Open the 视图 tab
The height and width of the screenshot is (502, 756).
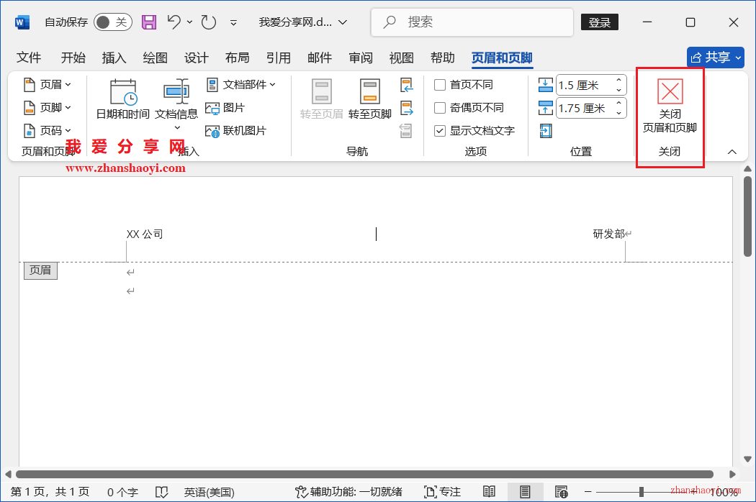pyautogui.click(x=402, y=58)
